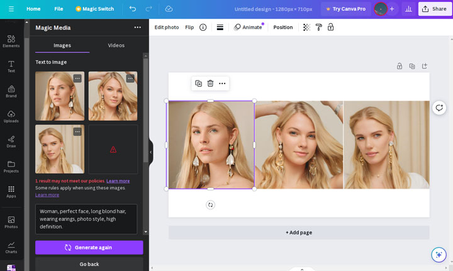Click the Redo arrow
The image size is (453, 271).
click(x=148, y=9)
